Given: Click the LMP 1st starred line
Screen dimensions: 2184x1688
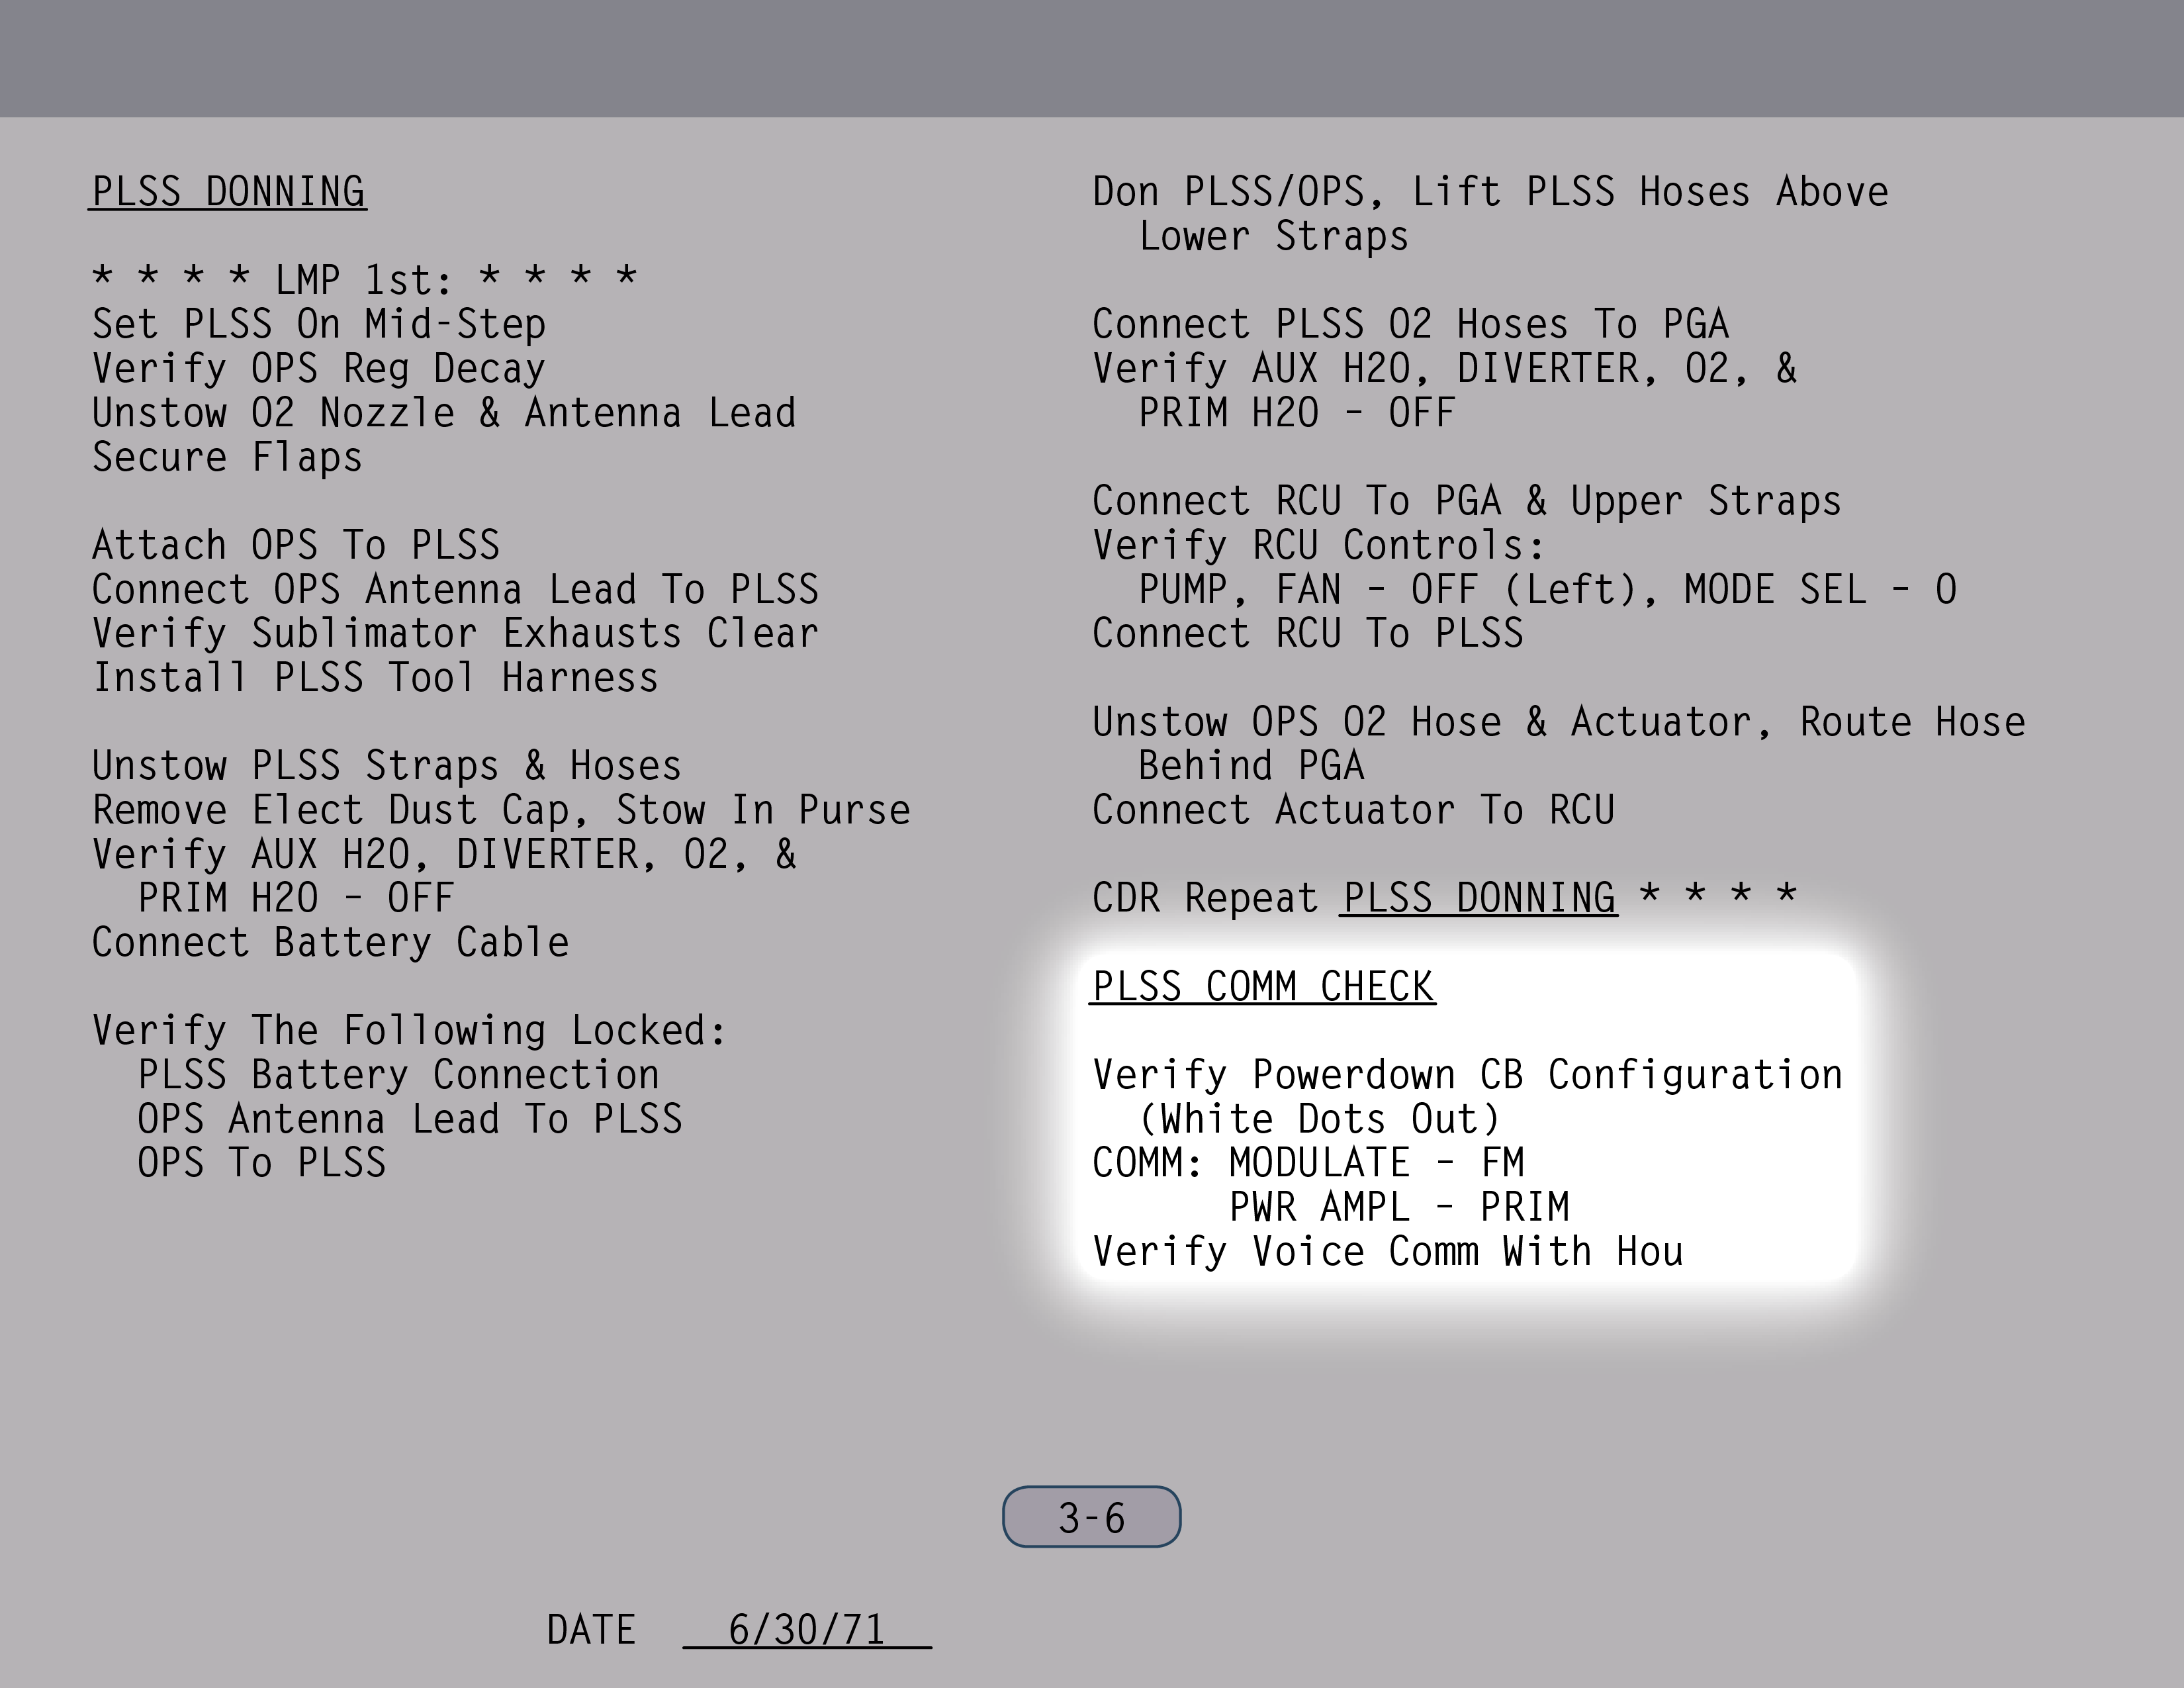Looking at the screenshot, I should point(364,280).
